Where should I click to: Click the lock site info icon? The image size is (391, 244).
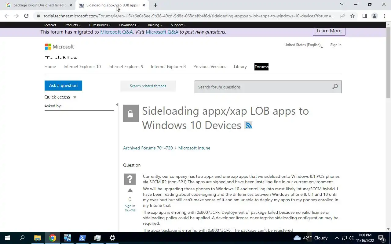point(38,16)
